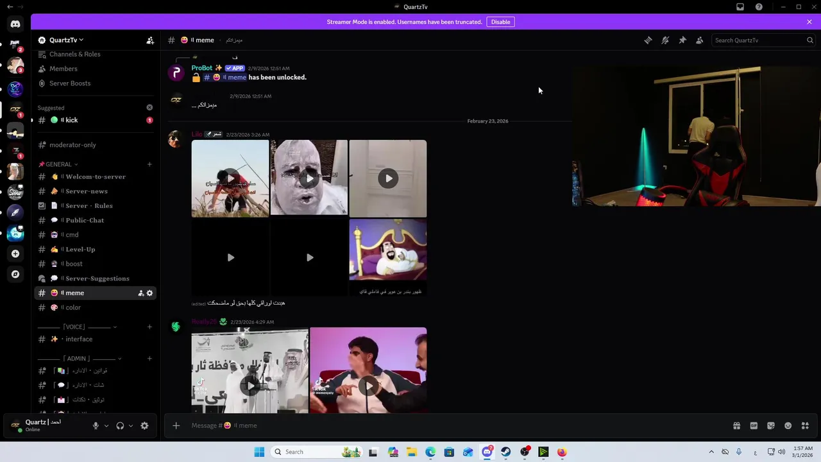This screenshot has width=821, height=462.
Task: Open Steam from the Windows taskbar
Action: point(506,452)
